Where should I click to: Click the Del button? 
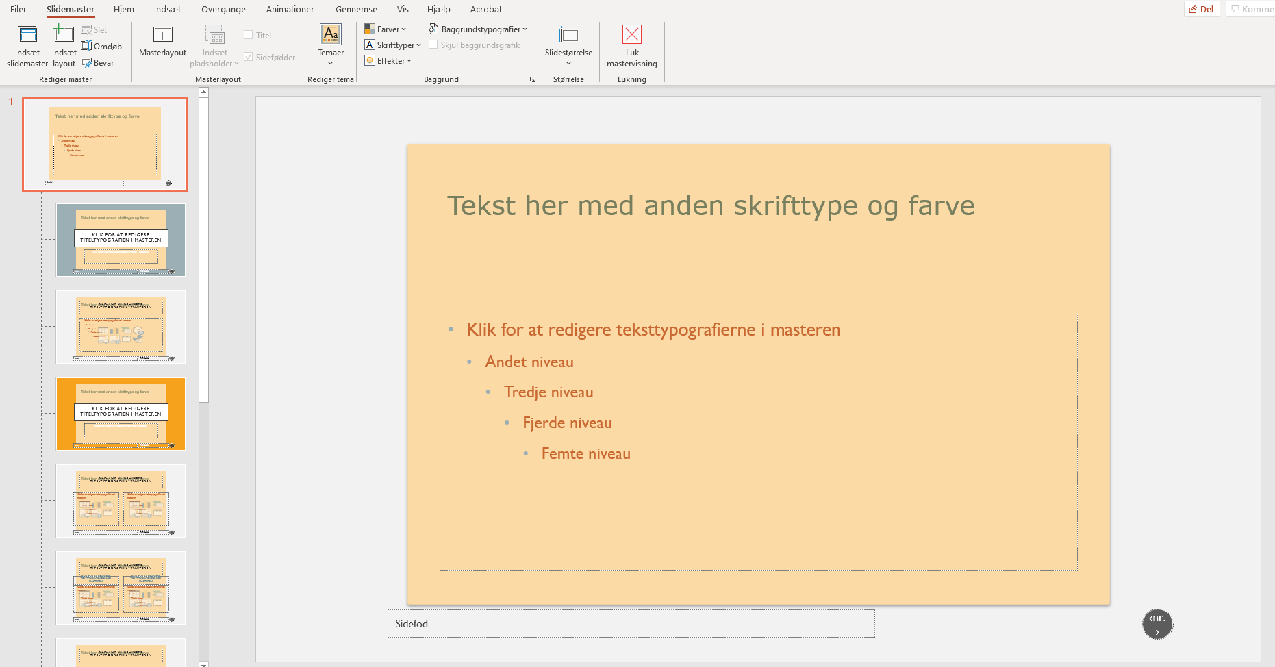click(x=1202, y=9)
